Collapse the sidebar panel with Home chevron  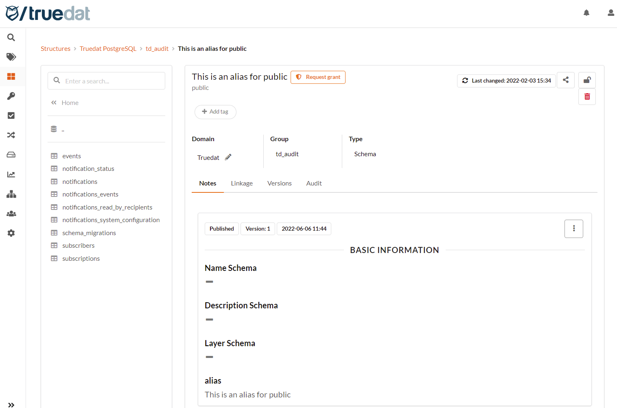(x=54, y=103)
